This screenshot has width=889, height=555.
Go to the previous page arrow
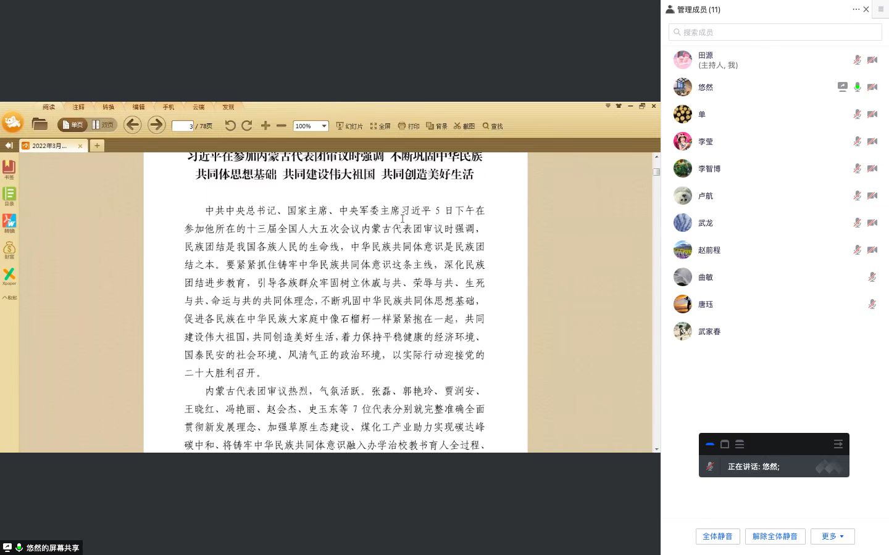132,125
